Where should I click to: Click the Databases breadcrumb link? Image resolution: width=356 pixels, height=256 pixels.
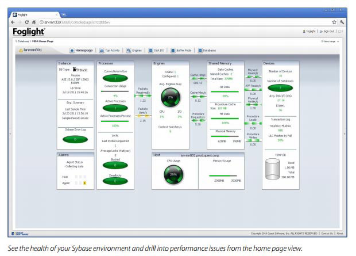click(22, 41)
